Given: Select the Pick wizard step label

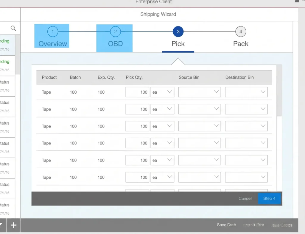Looking at the screenshot, I should [178, 44].
